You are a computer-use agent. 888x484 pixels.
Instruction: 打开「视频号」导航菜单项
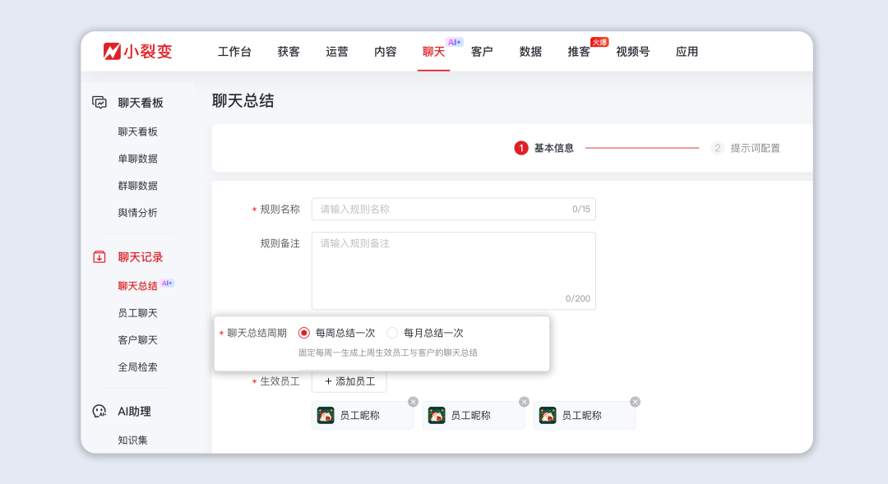(x=631, y=50)
